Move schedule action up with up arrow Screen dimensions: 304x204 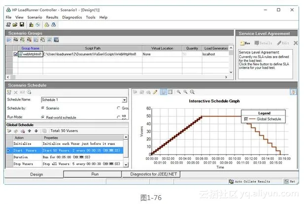(30, 131)
